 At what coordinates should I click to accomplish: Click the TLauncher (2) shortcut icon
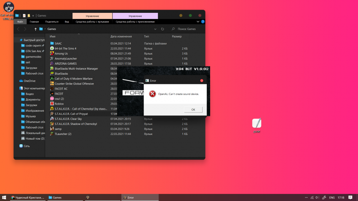52,134
